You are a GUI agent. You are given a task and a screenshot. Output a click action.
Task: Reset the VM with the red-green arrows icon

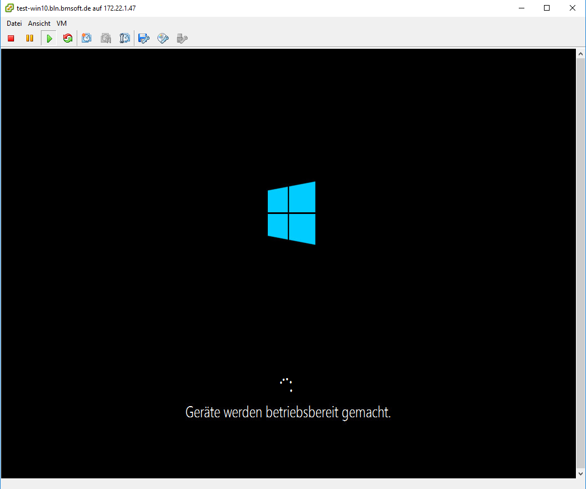point(68,38)
